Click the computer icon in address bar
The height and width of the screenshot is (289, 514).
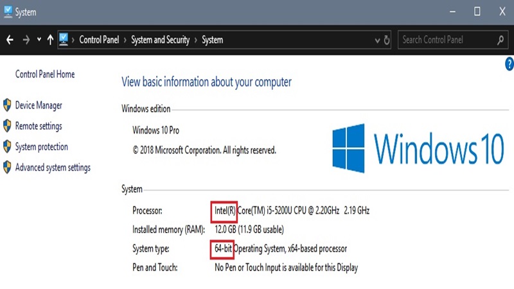(64, 40)
